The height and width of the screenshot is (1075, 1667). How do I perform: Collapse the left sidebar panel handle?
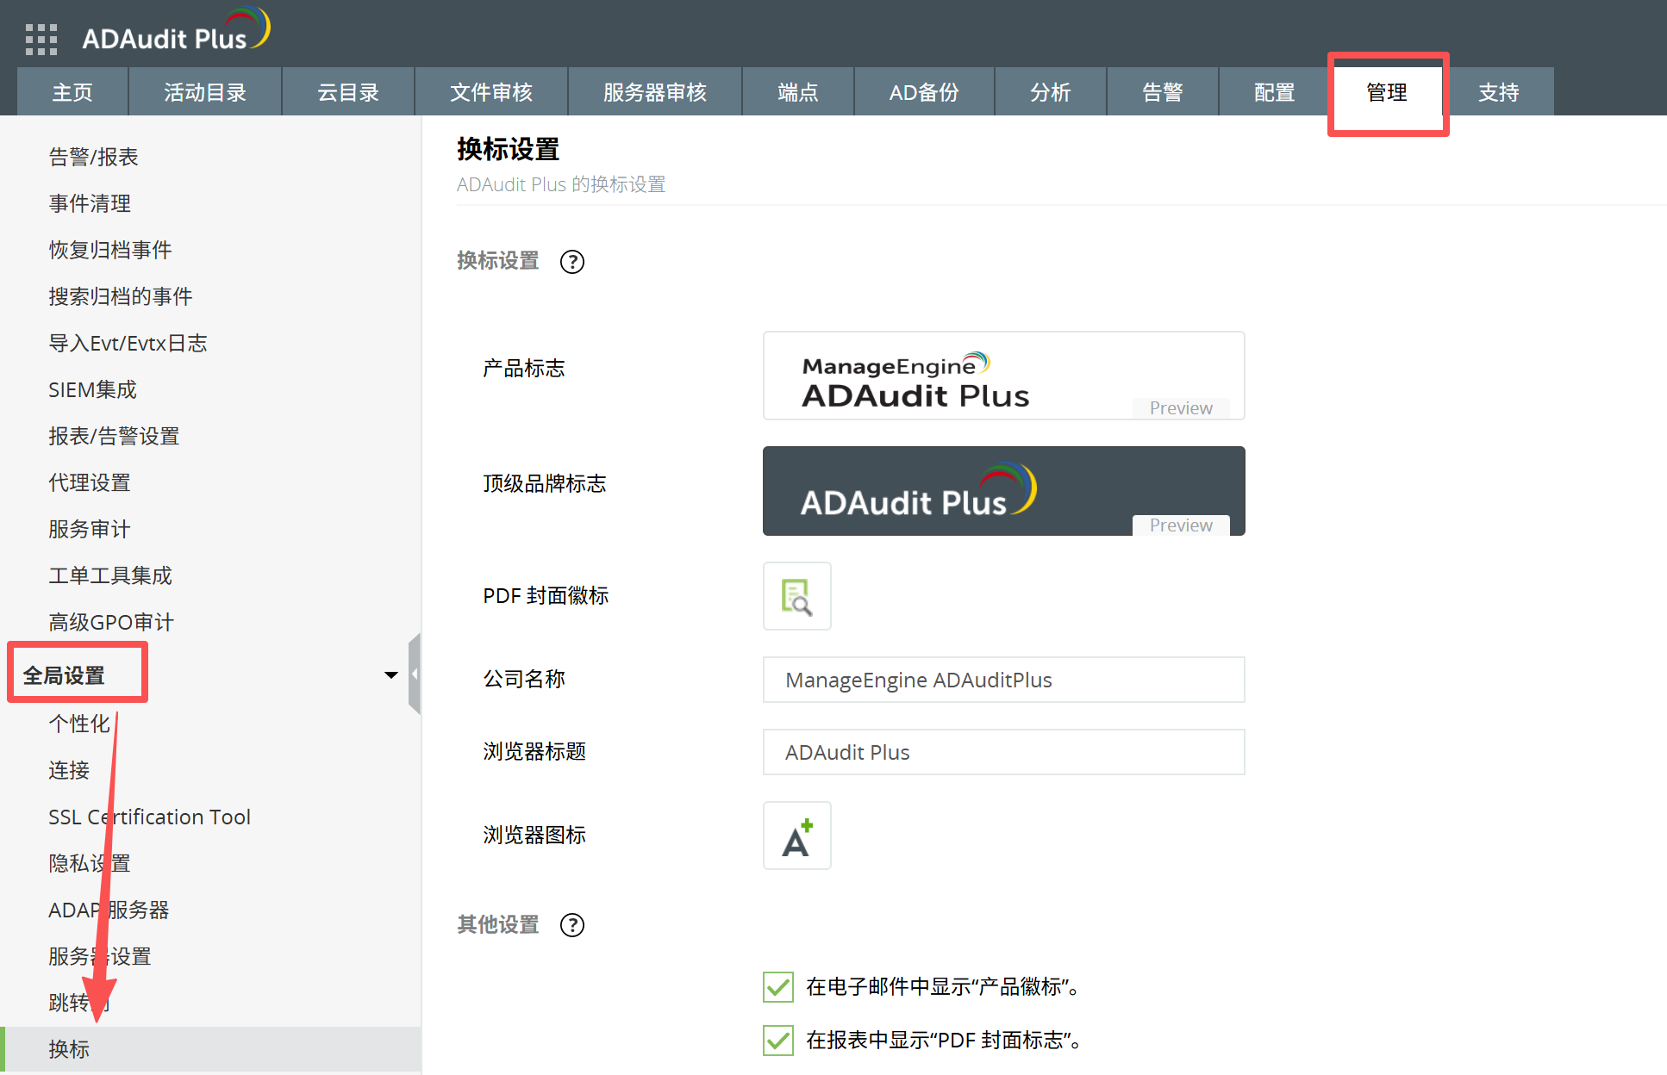pyautogui.click(x=415, y=674)
